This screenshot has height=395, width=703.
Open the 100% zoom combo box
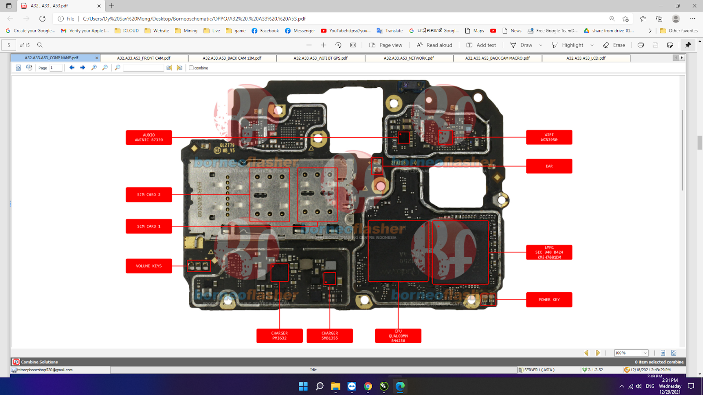coord(631,353)
